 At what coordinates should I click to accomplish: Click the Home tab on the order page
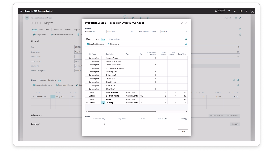coord(35,30)
